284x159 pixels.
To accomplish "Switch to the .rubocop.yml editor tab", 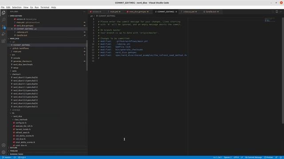I will [190, 12].
